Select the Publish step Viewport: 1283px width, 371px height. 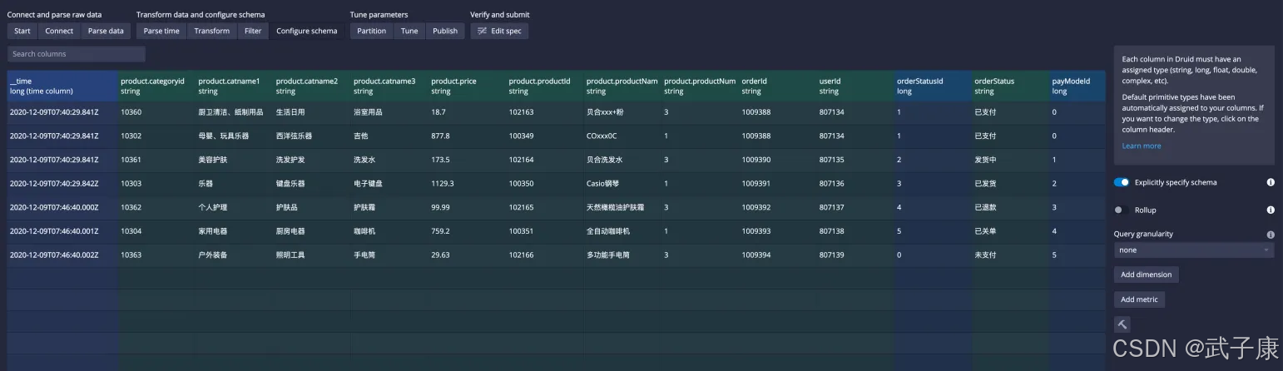[445, 31]
